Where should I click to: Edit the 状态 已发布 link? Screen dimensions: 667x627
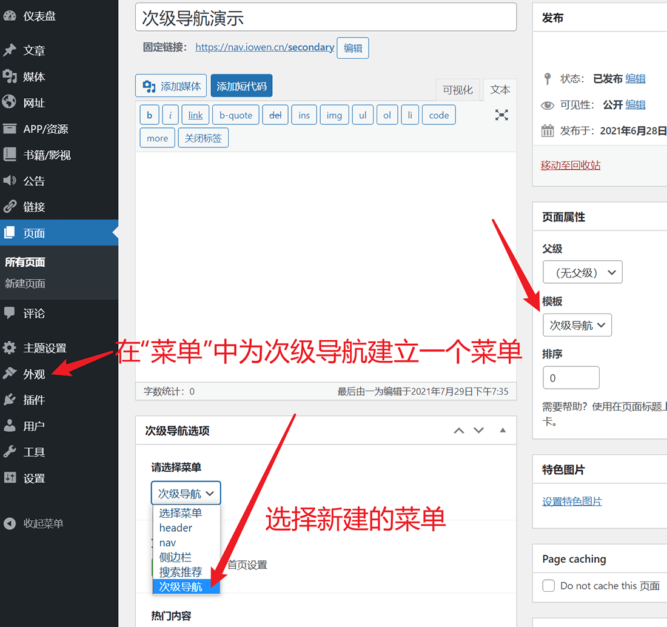point(635,79)
